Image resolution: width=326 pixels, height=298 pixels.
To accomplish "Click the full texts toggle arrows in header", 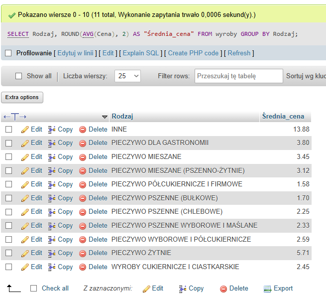I will point(15,117).
